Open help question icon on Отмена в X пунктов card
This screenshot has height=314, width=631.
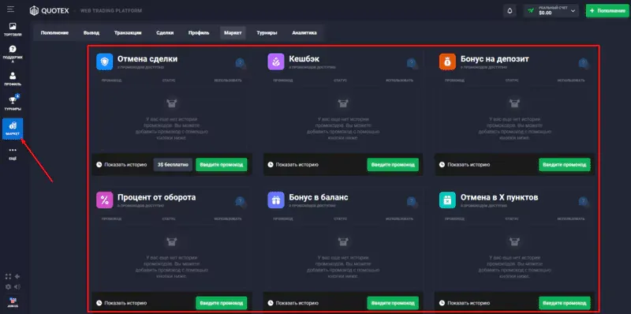pyautogui.click(x=584, y=201)
